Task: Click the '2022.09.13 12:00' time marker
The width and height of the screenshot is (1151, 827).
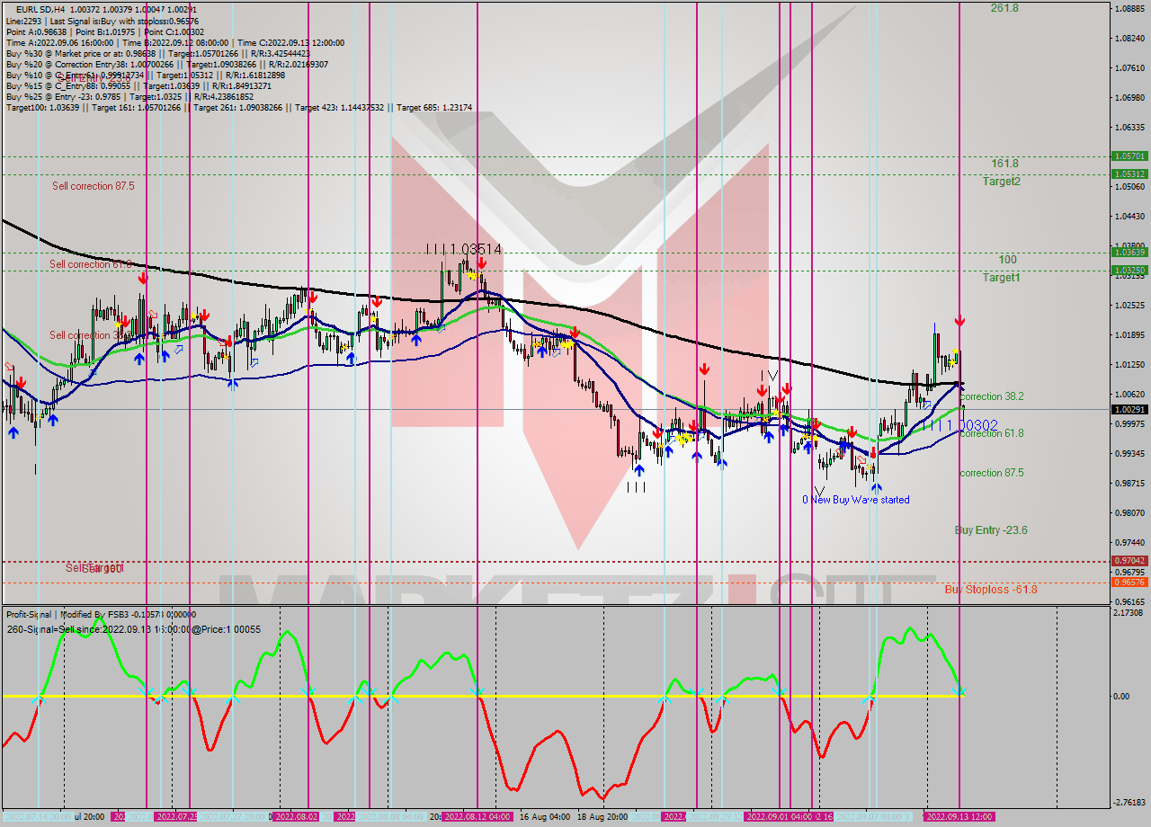Action: pos(959,817)
